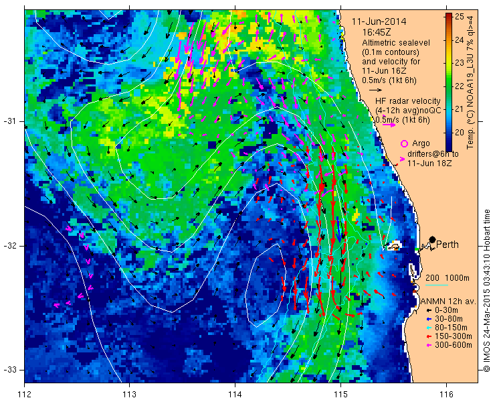Click the 'Argo' legend label
Image resolution: width=495 pixels, height=402 pixels.
coord(421,143)
